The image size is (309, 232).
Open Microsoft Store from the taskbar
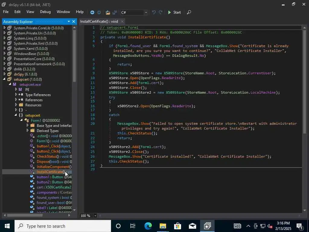click(x=177, y=226)
